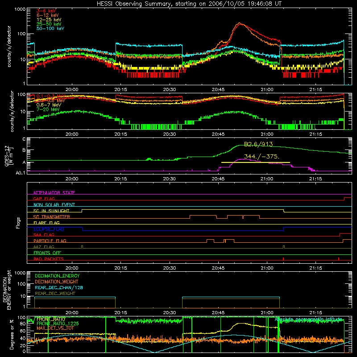Click the REAR_DEC_CHAN/128 legend label
This screenshot has height=357, width=357.
59,288
